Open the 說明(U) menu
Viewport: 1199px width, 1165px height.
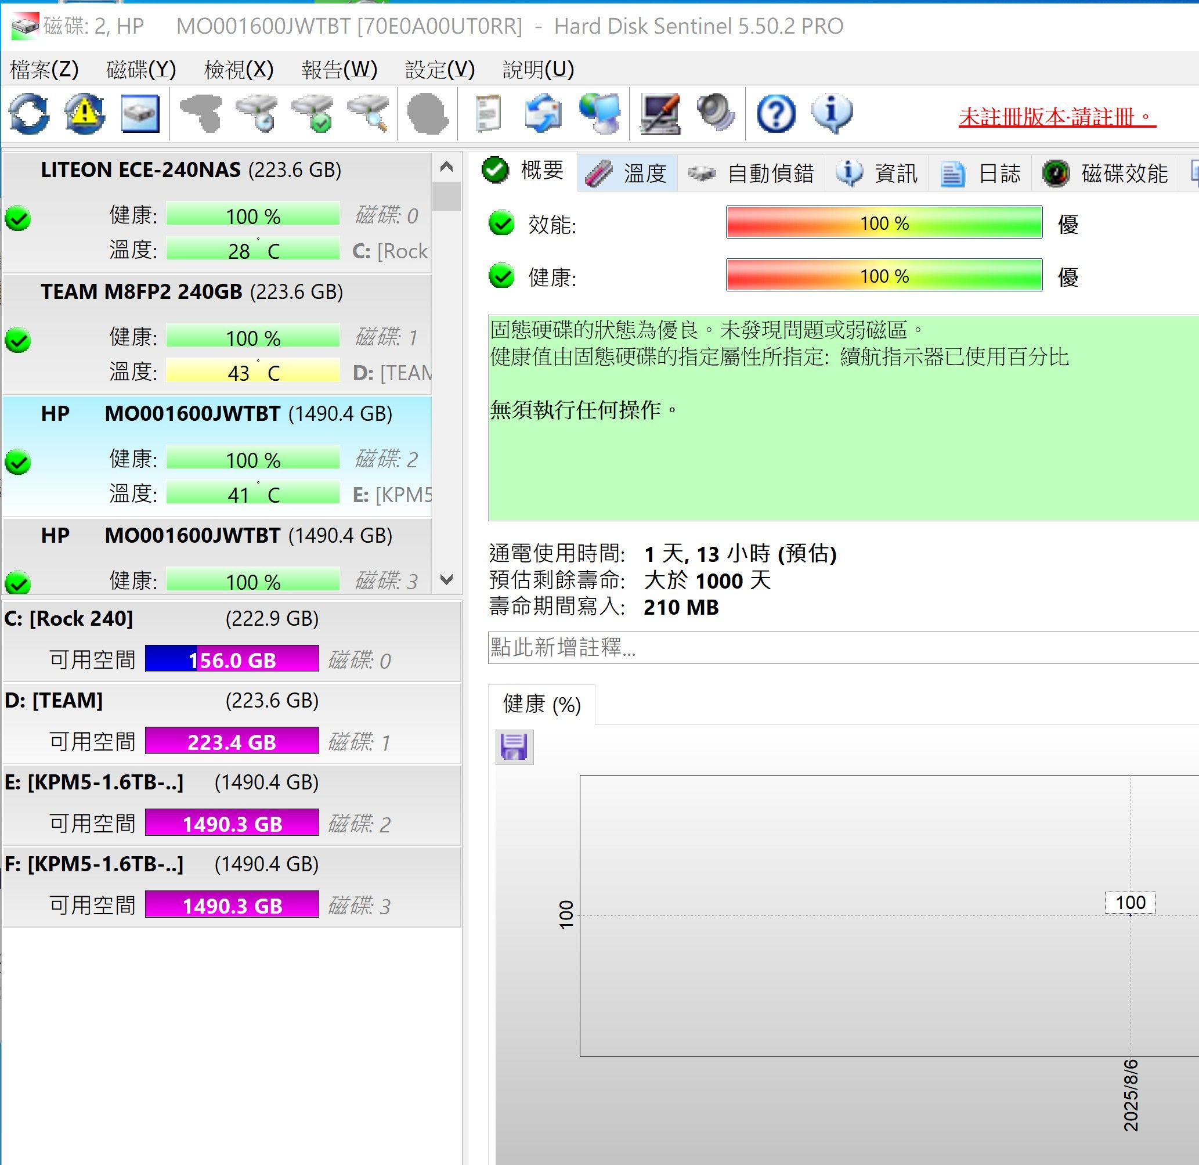(x=539, y=69)
